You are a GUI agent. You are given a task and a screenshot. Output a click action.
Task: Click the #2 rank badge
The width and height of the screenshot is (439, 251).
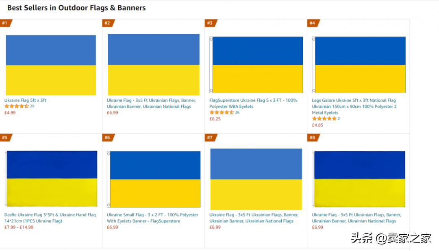point(109,23)
